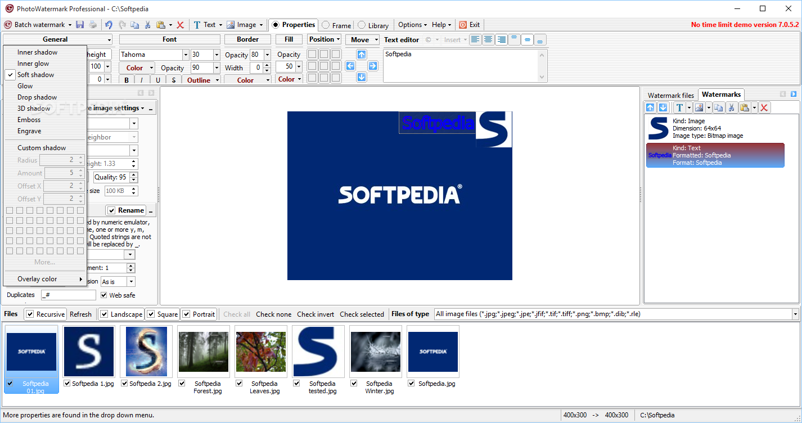
Task: Open the Fill Color picker button
Action: (x=289, y=79)
